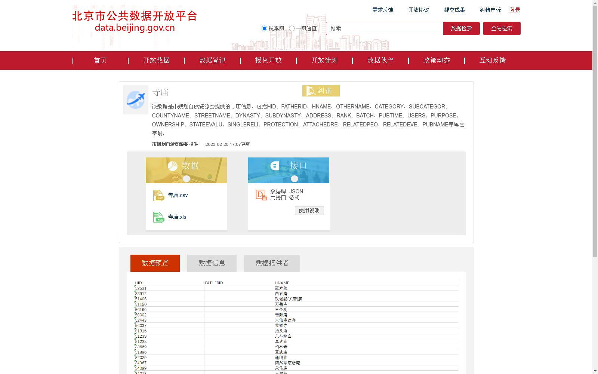The image size is (598, 374).
Task: Click the HID column header
Action: 139,283
